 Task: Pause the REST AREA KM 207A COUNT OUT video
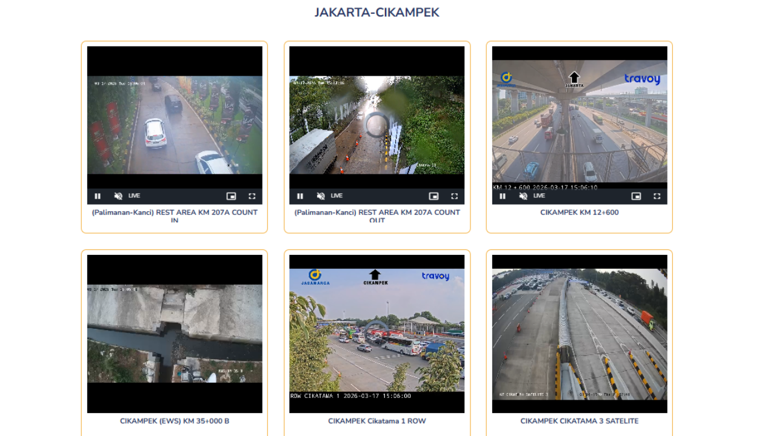[300, 196]
